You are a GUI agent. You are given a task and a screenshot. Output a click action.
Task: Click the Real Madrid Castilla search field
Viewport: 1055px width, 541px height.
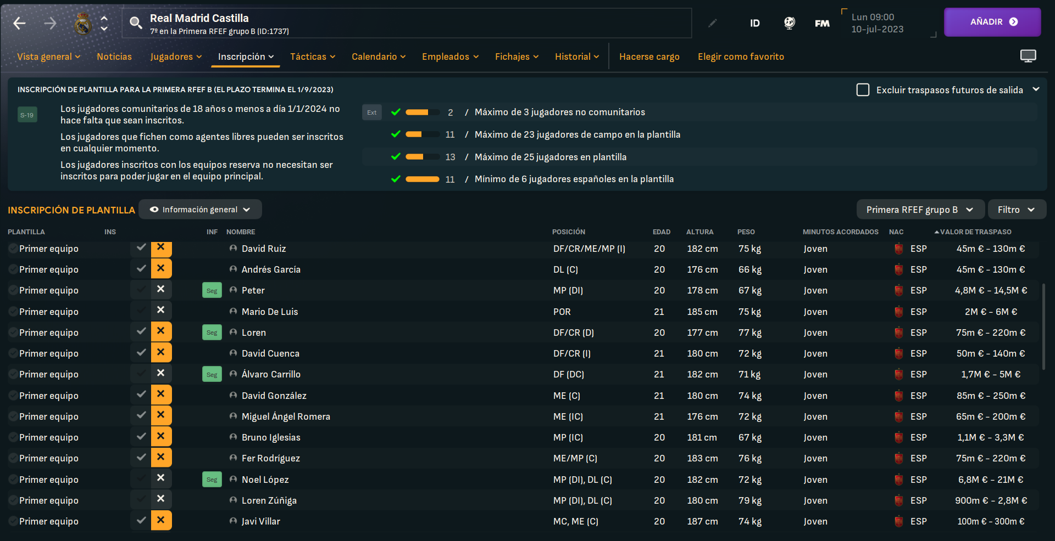[407, 23]
